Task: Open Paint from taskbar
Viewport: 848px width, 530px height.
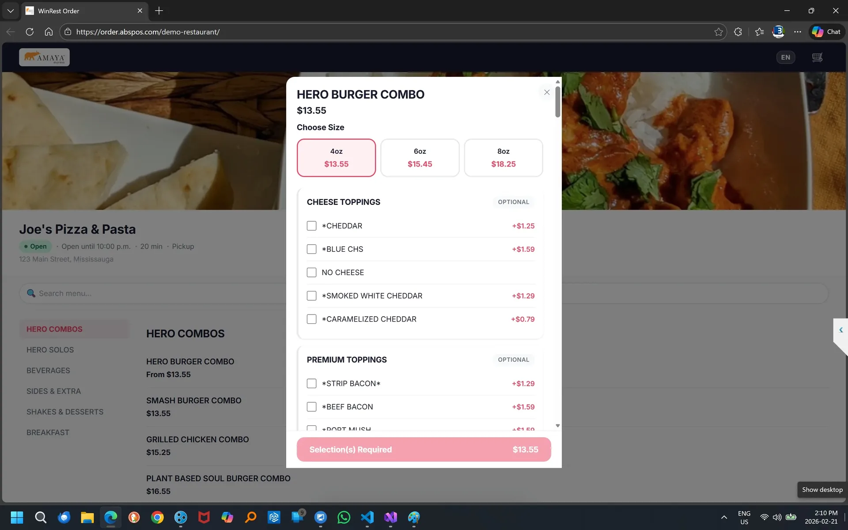Action: (x=414, y=517)
